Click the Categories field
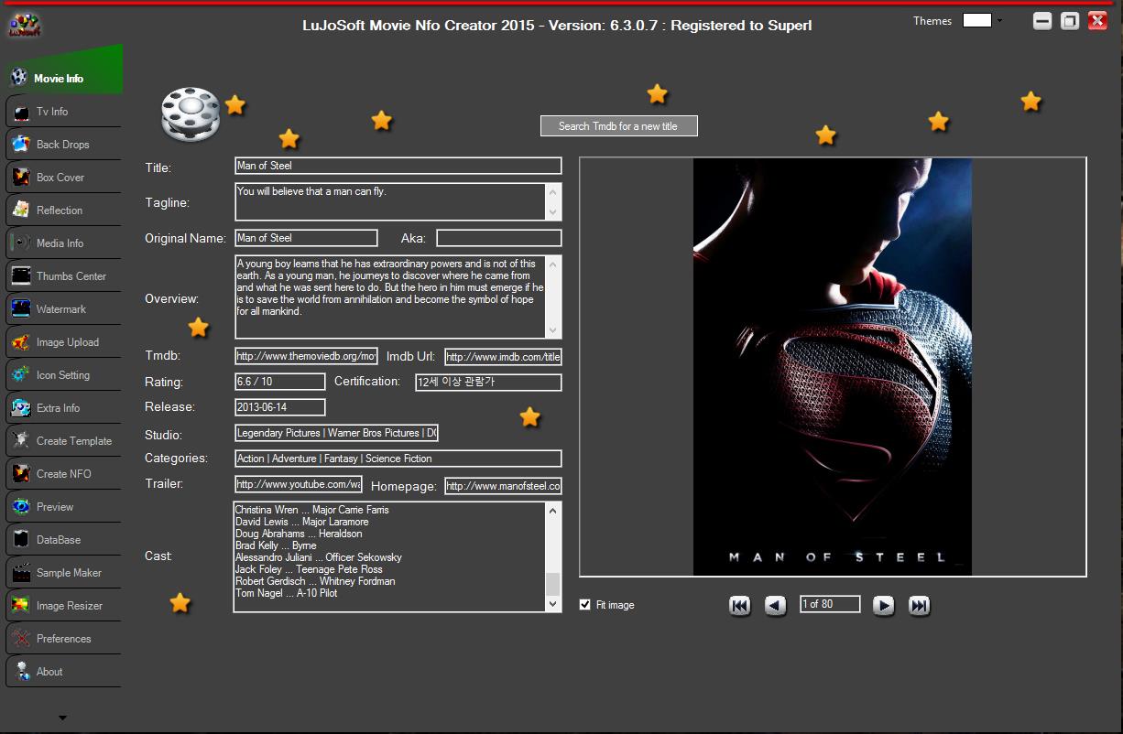 point(398,459)
